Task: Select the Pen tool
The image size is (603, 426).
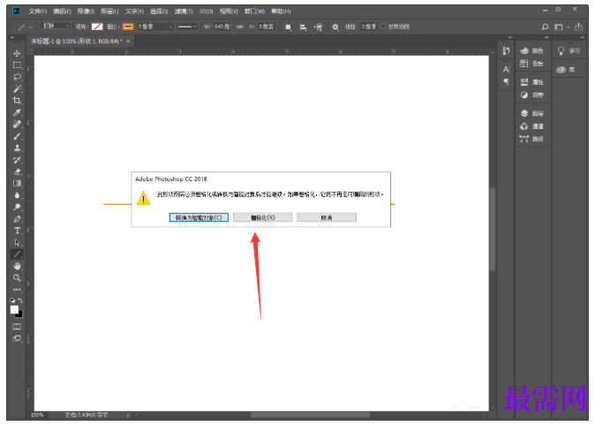Action: [17, 219]
